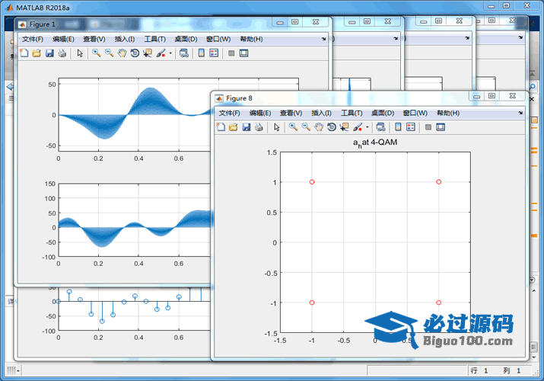The width and height of the screenshot is (544, 381).
Task: Click the red marker at (-1, 1) in 4-QAM plot
Action: (312, 181)
